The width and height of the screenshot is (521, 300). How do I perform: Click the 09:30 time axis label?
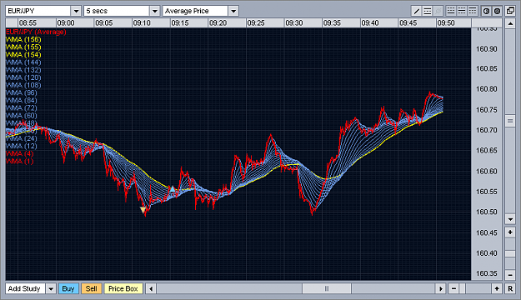(294, 23)
